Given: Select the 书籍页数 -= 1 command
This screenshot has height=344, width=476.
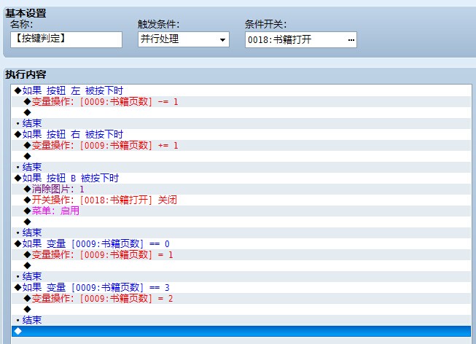Looking at the screenshot, I should tap(241, 102).
